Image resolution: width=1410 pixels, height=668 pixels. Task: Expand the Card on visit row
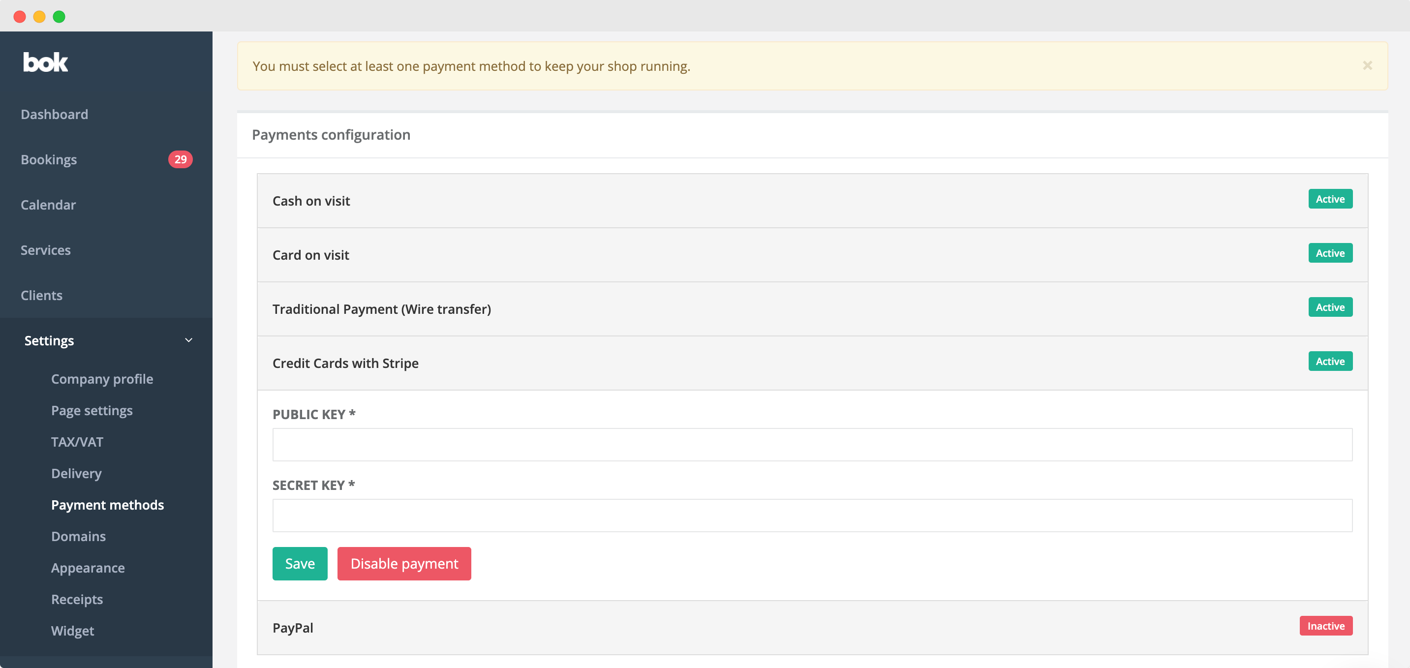tap(812, 255)
